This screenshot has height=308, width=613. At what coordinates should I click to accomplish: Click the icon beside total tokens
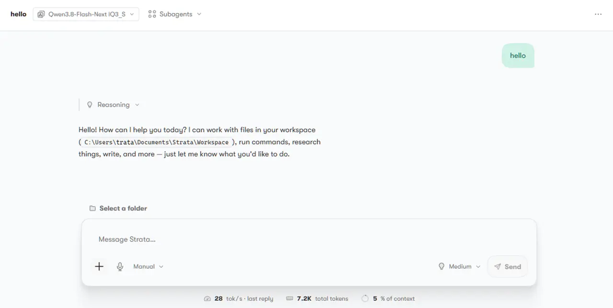pyautogui.click(x=289, y=298)
